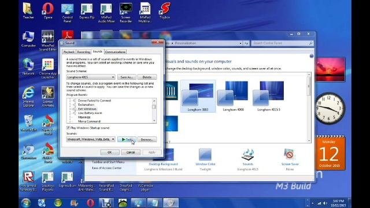370x208 pixels.
Task: Select the Low Battery Alarm event
Action: tap(90, 113)
